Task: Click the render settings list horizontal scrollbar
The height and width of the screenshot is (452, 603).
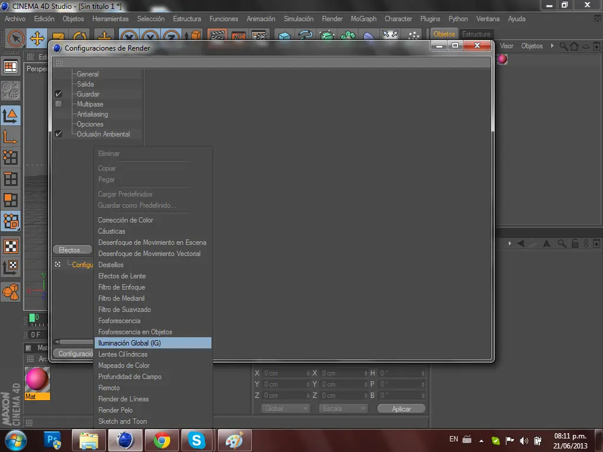Action: click(74, 342)
